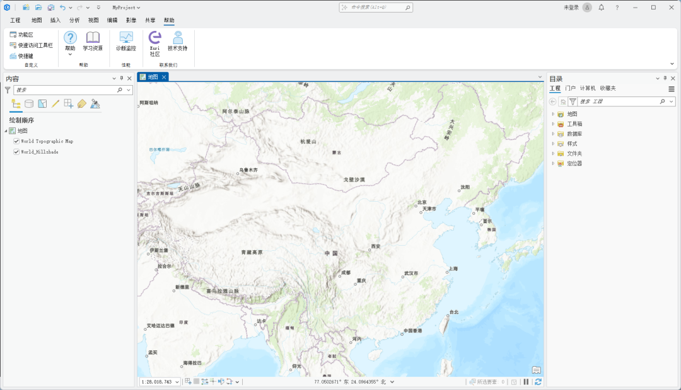Toggle auto-hide pin on the Catalog panel

coord(666,78)
